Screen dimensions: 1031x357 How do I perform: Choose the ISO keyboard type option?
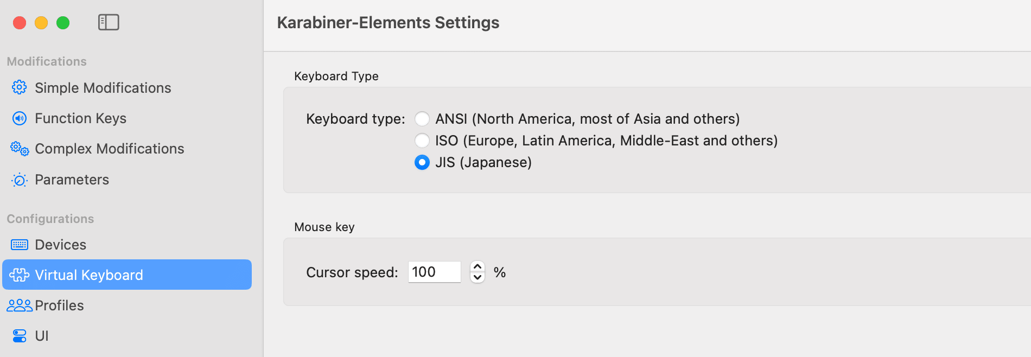point(422,141)
